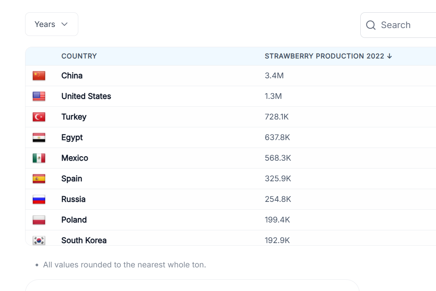Select the Russia country name
Image resolution: width=436 pixels, height=291 pixels.
point(73,199)
